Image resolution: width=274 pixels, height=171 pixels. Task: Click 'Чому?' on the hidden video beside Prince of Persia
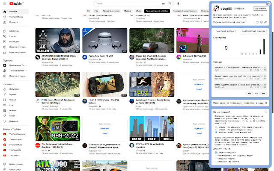pos(199,89)
